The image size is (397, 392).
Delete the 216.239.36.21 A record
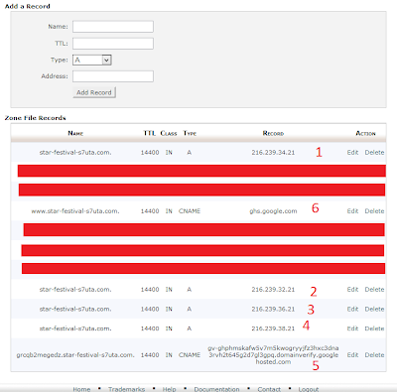(374, 309)
